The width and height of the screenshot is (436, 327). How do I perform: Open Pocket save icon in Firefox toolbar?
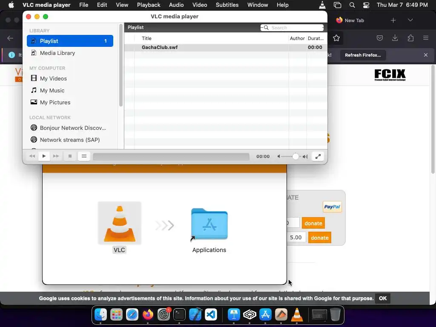380,38
